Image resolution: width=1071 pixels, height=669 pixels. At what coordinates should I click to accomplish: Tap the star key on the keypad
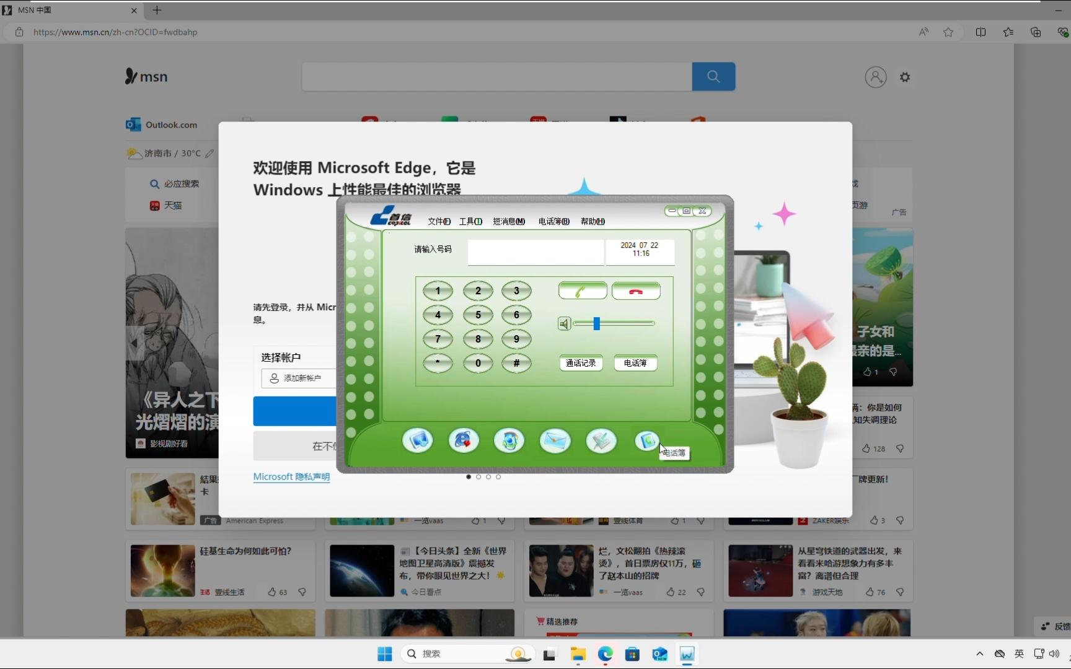tap(438, 364)
